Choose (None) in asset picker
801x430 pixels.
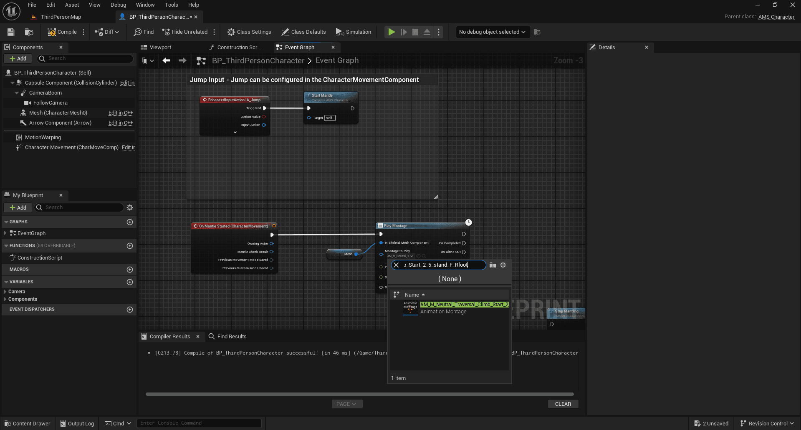[450, 279]
